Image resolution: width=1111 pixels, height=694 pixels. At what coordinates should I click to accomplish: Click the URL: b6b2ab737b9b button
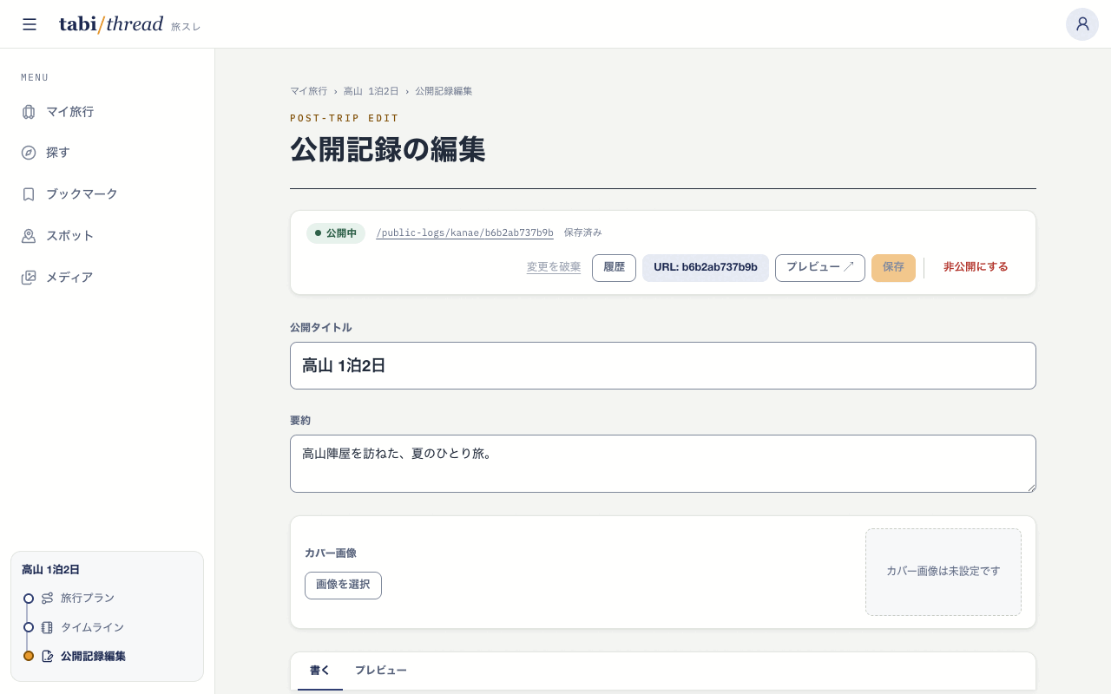click(x=706, y=267)
